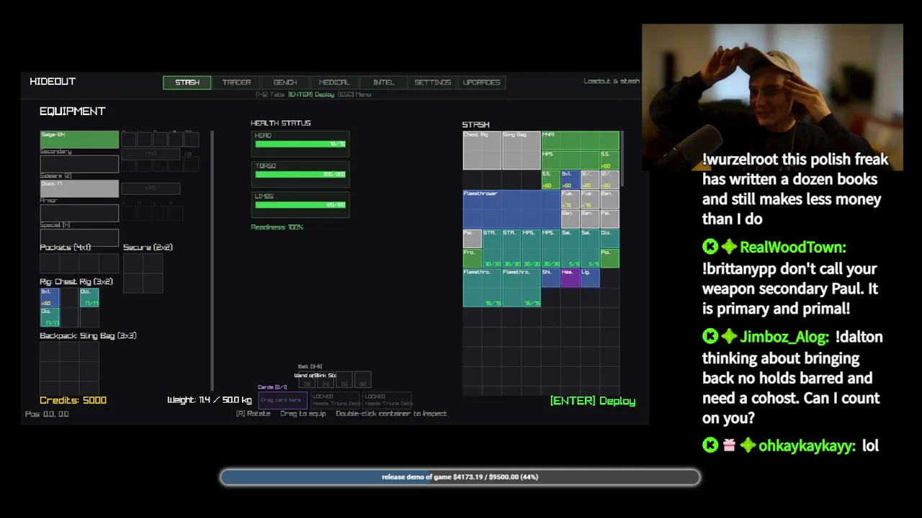Select the MMR1 weapon in stash
This screenshot has width=922, height=518.
580,140
